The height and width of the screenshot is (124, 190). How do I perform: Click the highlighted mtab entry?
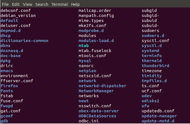click(x=84, y=46)
